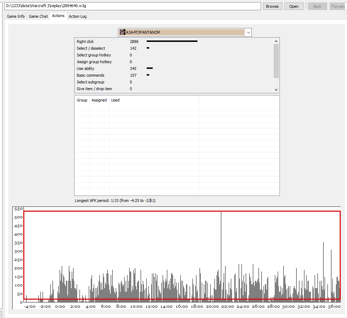
Task: Click the 142 select count value
Action: [x=133, y=48]
